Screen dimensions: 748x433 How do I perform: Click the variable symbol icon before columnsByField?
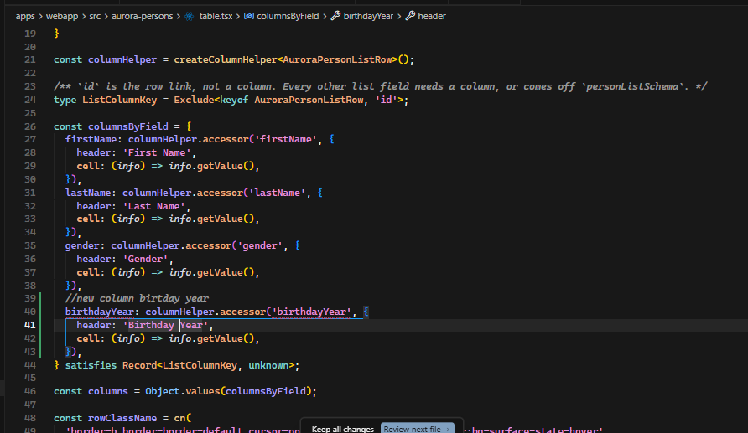248,16
